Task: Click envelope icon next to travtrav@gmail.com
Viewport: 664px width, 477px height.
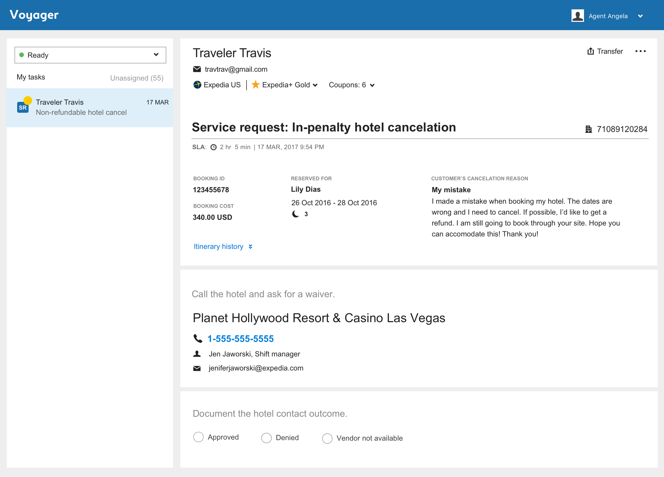Action: point(197,69)
